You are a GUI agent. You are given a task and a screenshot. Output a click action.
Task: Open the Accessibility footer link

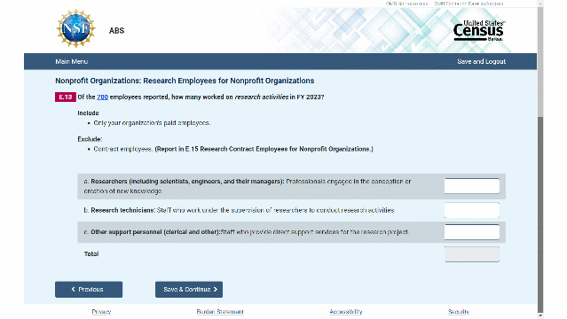346,311
